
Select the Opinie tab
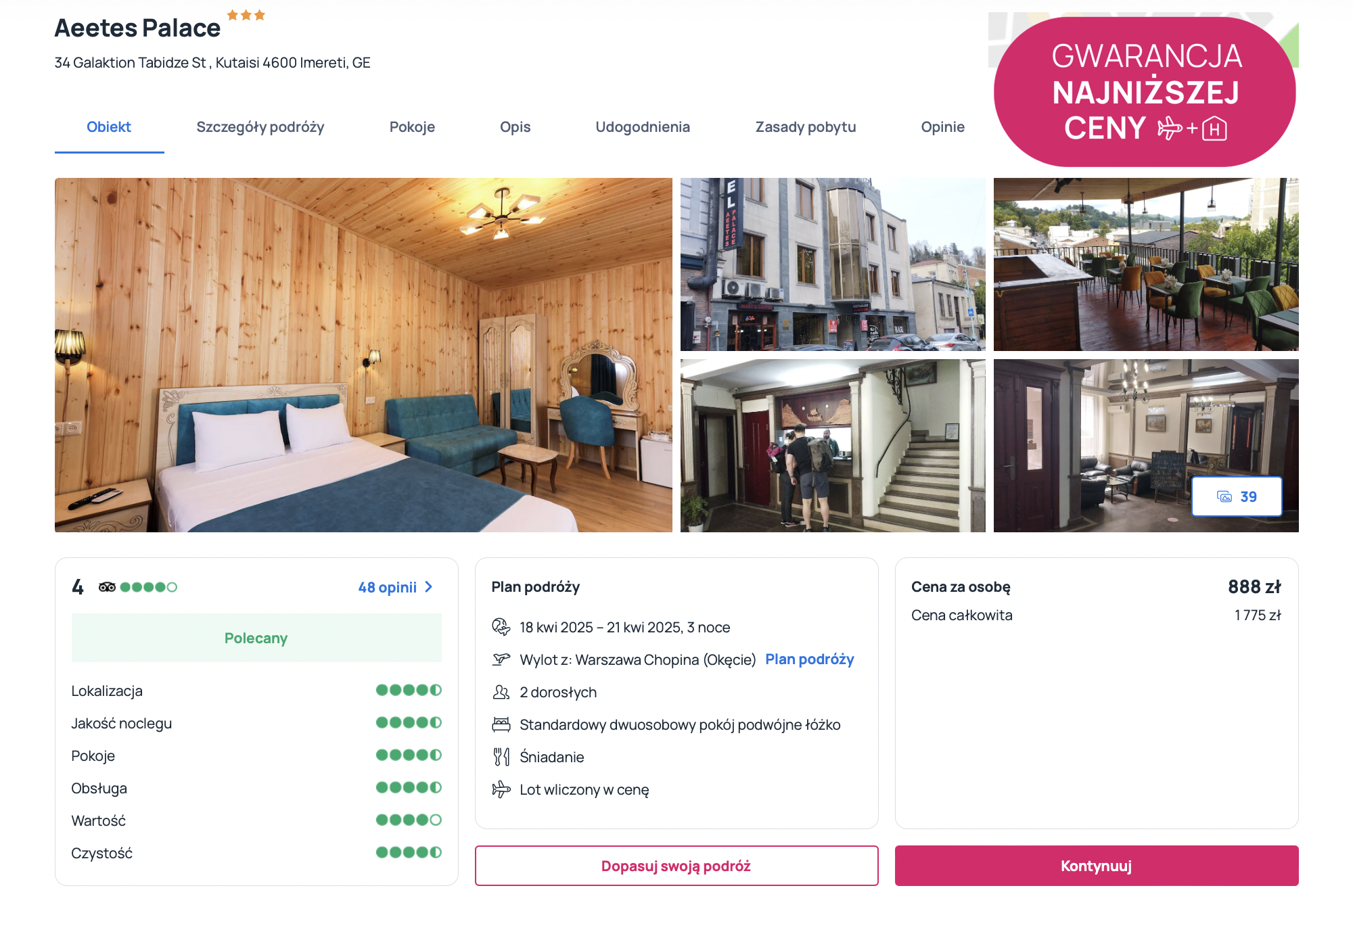click(942, 127)
